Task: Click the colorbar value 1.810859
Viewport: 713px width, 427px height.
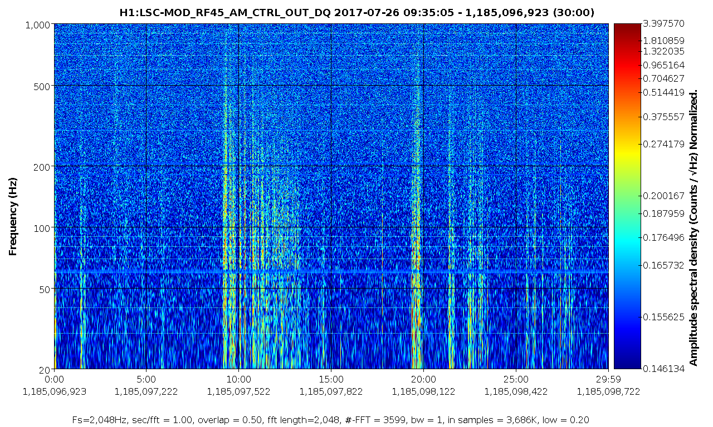Action: click(663, 41)
